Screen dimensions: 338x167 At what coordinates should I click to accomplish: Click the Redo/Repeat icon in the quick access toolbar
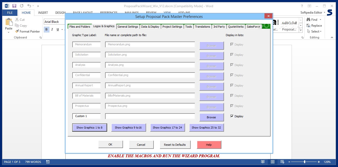pos(22,6)
